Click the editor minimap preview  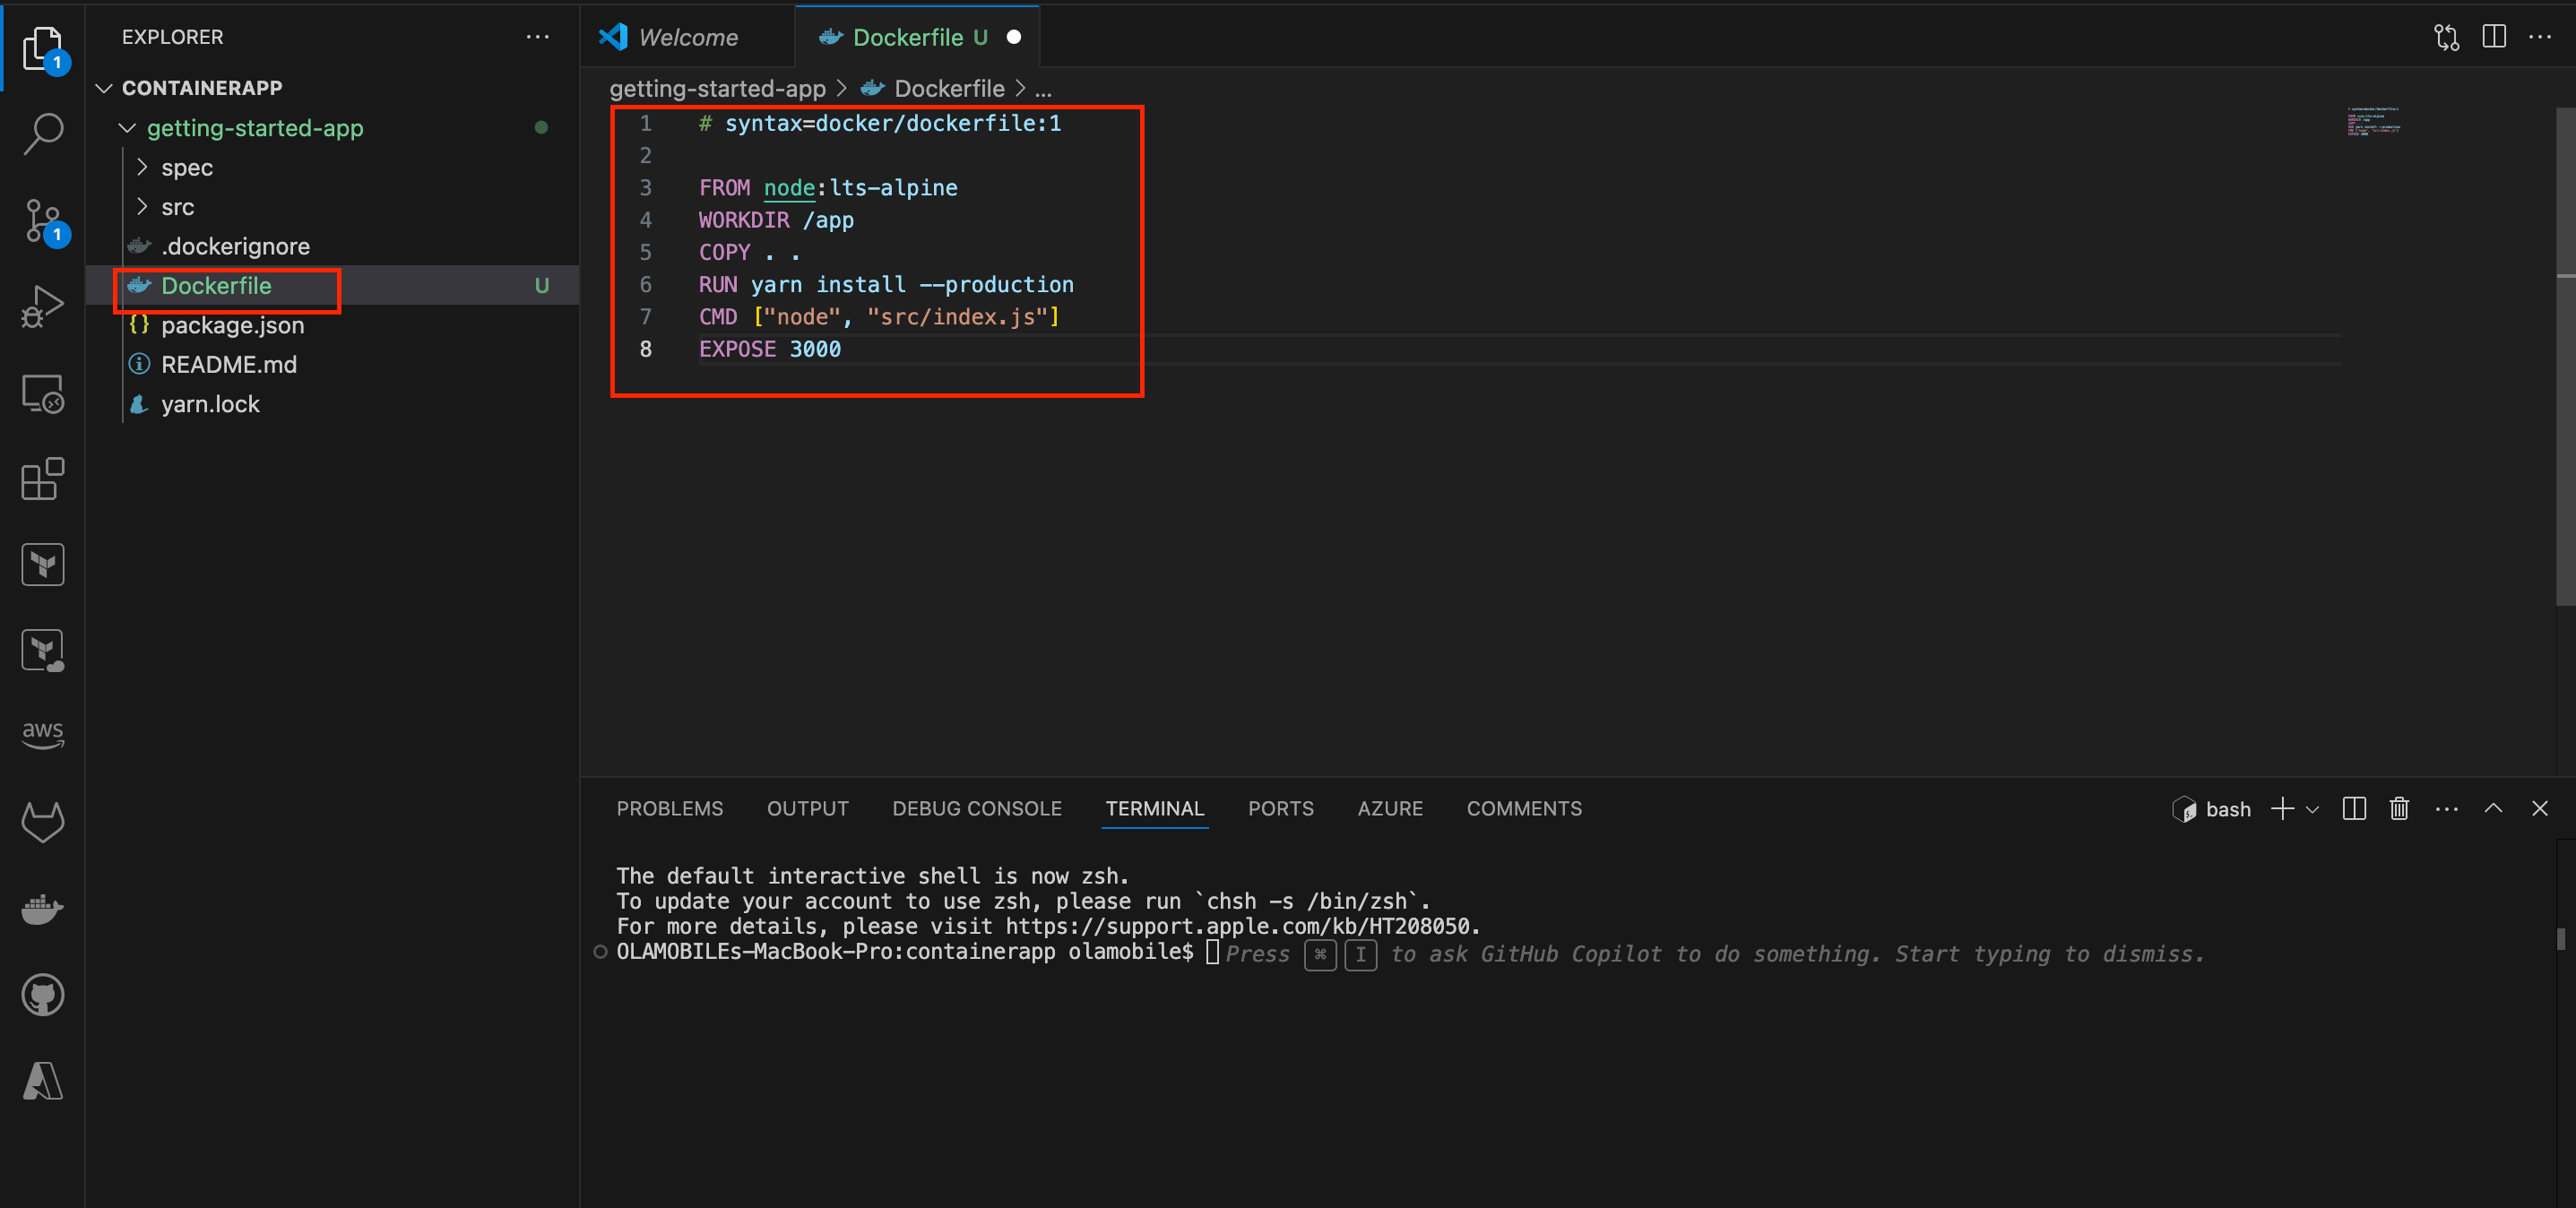[2374, 121]
